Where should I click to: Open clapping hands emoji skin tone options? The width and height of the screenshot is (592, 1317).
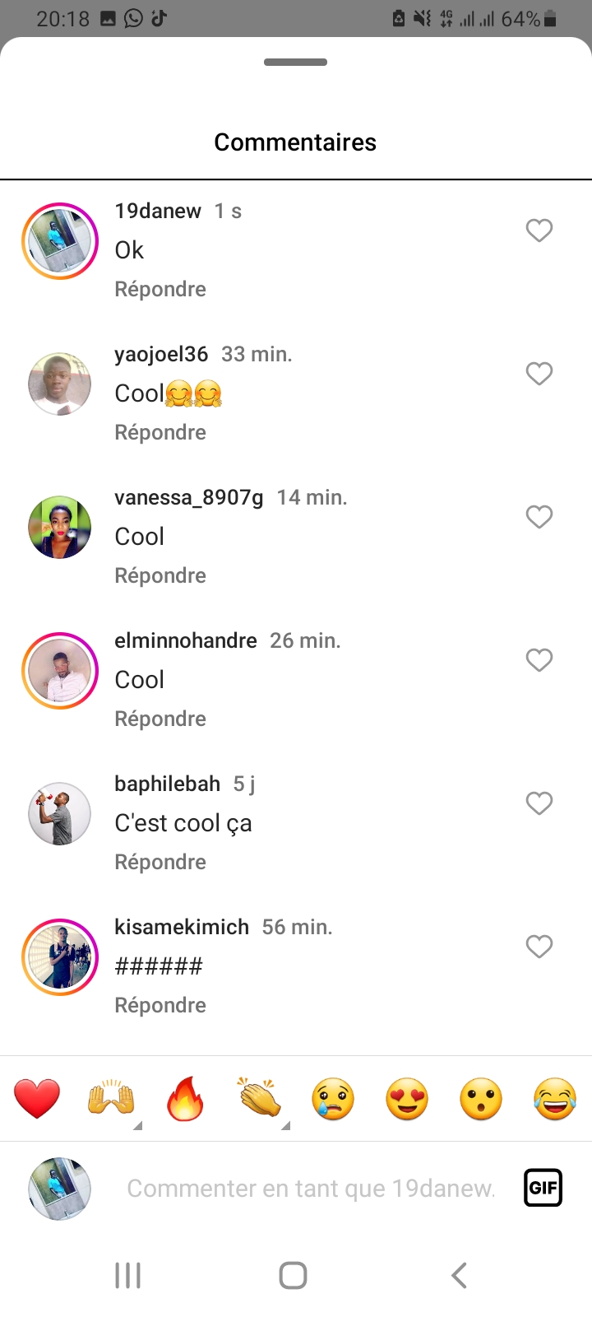[284, 1125]
